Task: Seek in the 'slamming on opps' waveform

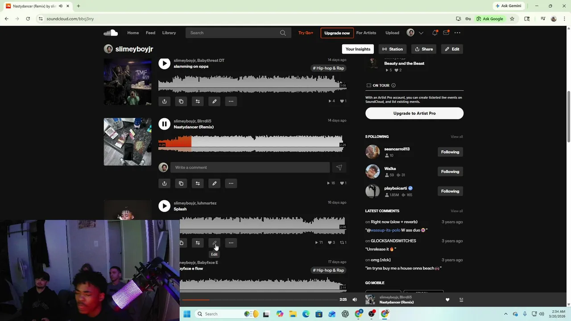Action: point(252,84)
